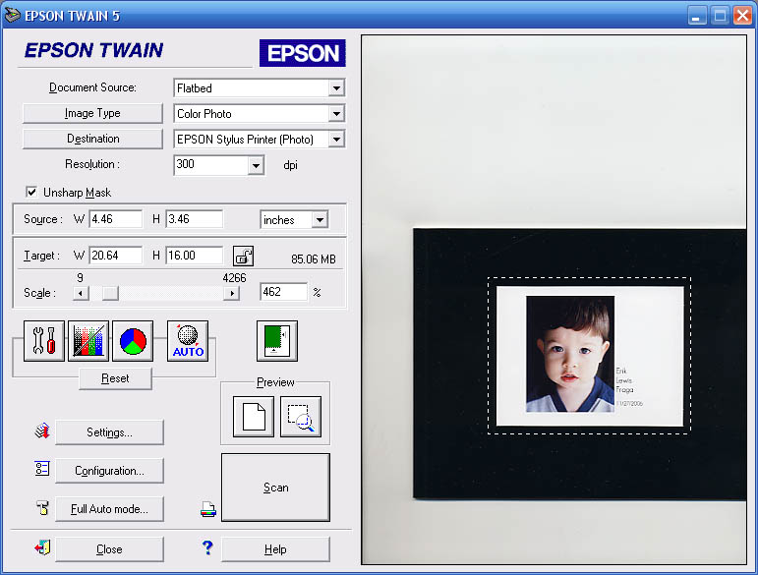The image size is (758, 575).
Task: Click the Source height field 3.46
Action: click(195, 219)
